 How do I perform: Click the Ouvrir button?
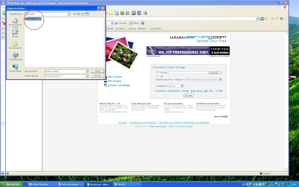(x=98, y=71)
